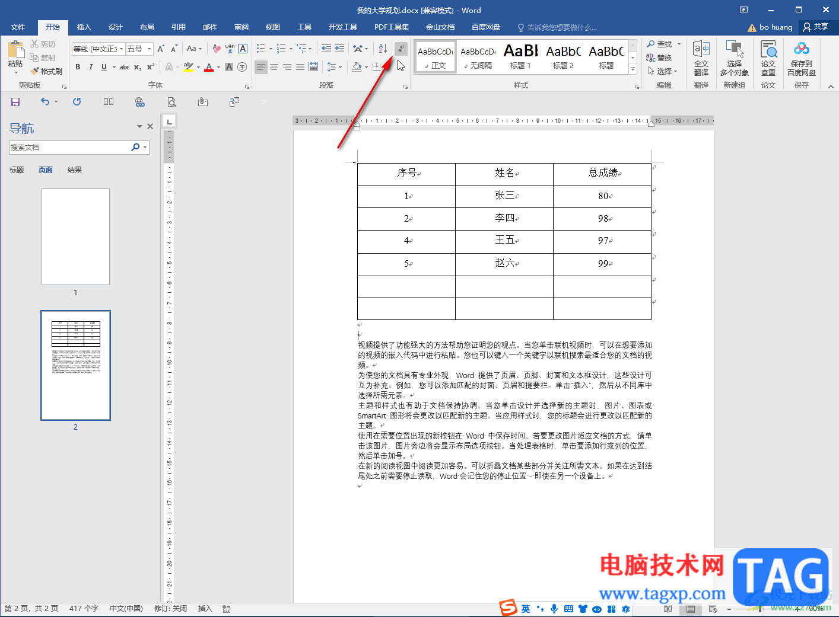Open the full-text translation tool
Viewport: 839px width, 617px height.
pos(701,58)
